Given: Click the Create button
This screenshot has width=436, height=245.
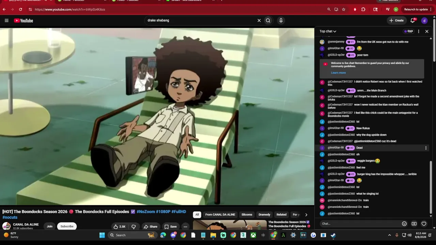Looking at the screenshot, I should [396, 20].
